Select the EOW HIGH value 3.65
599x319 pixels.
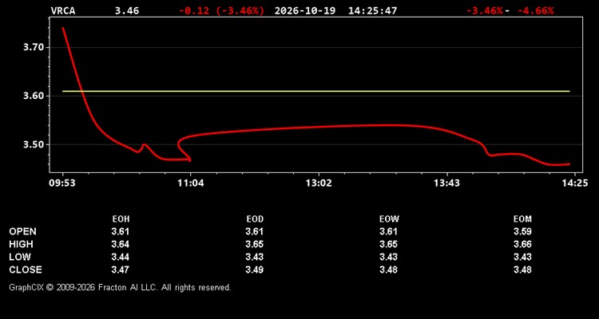coord(388,244)
